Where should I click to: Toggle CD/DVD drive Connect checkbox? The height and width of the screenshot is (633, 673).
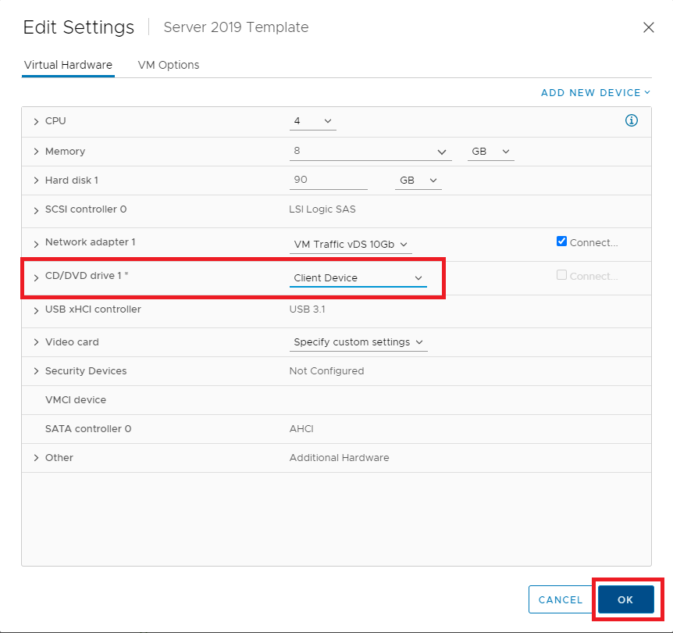pos(561,275)
